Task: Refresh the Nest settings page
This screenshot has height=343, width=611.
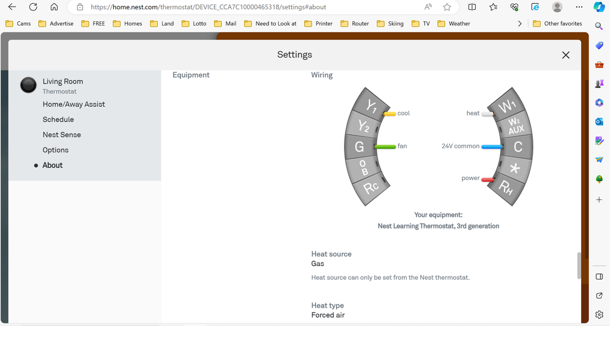Action: pyautogui.click(x=33, y=7)
